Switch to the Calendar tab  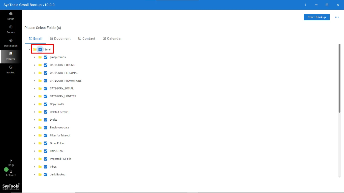tap(112, 38)
